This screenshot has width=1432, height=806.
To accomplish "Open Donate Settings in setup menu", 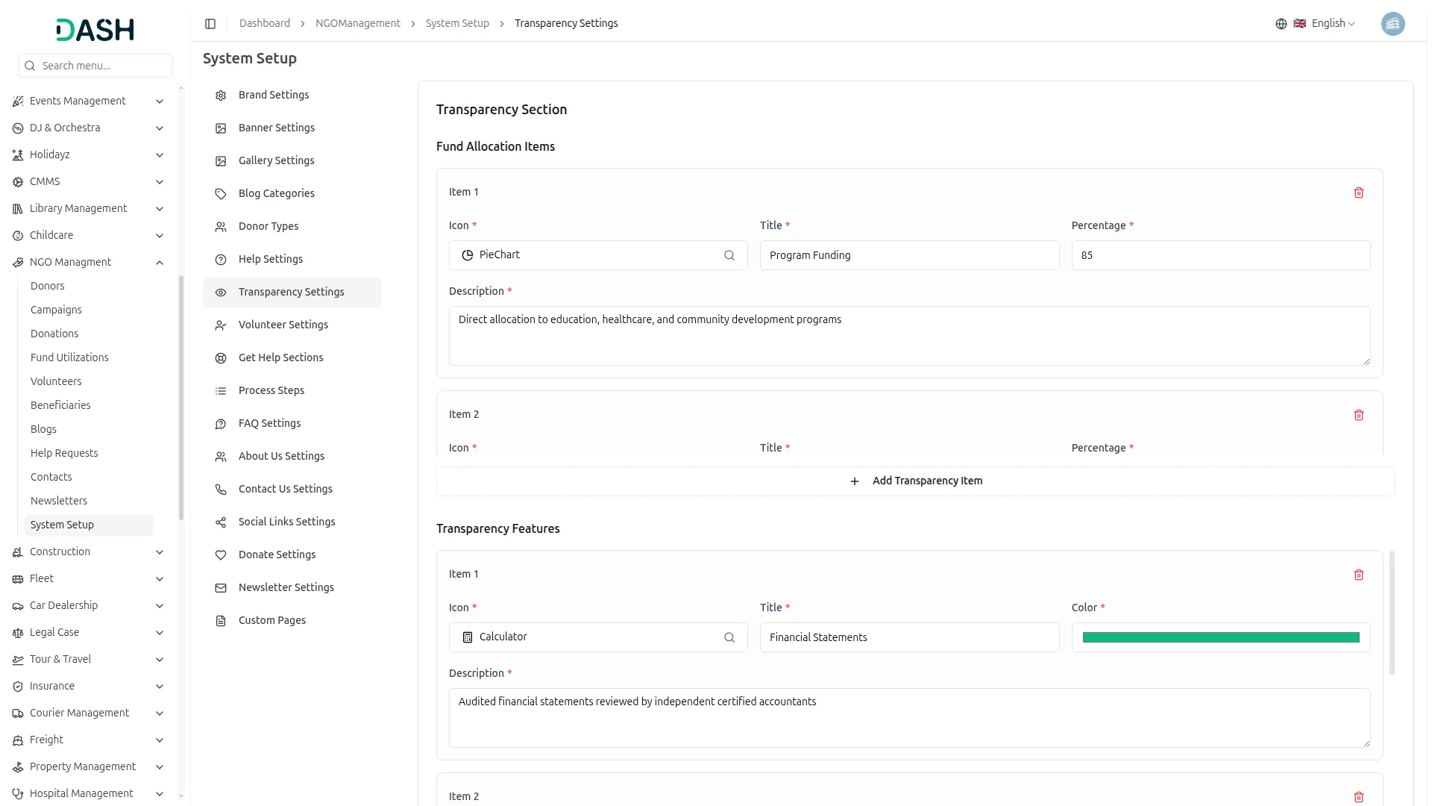I will (277, 554).
